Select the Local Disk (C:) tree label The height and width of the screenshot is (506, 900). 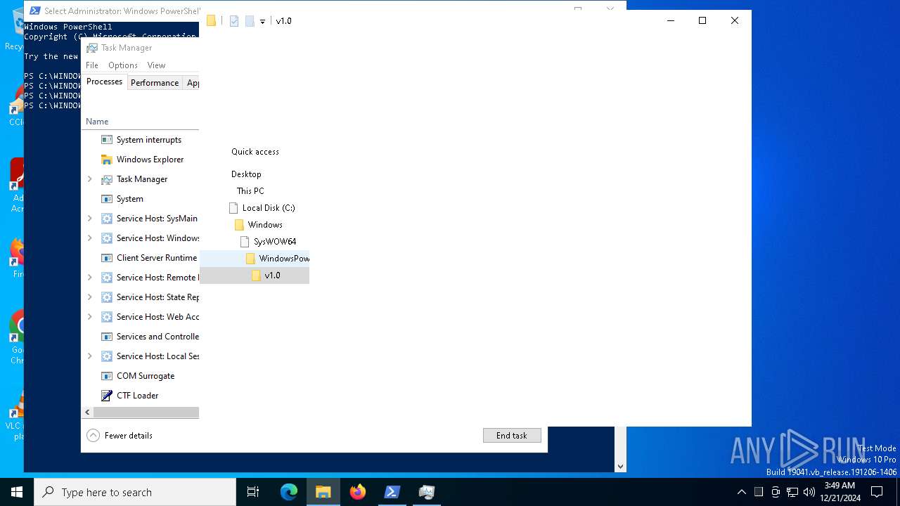click(x=269, y=208)
